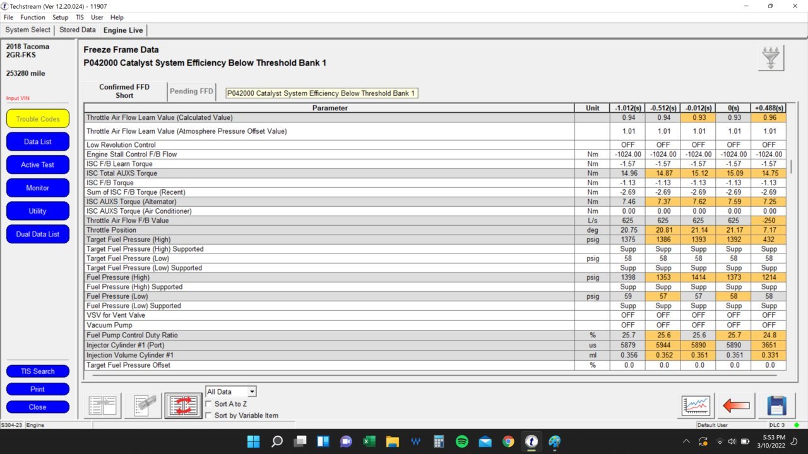Open taskbar search icon
Viewport: 808px width, 454px height.
[x=276, y=441]
